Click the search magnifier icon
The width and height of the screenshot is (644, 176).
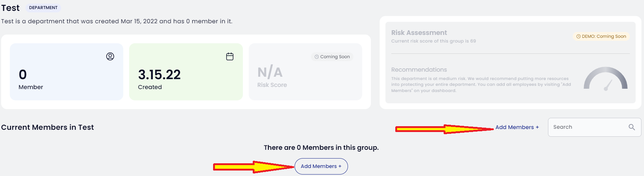pyautogui.click(x=632, y=127)
